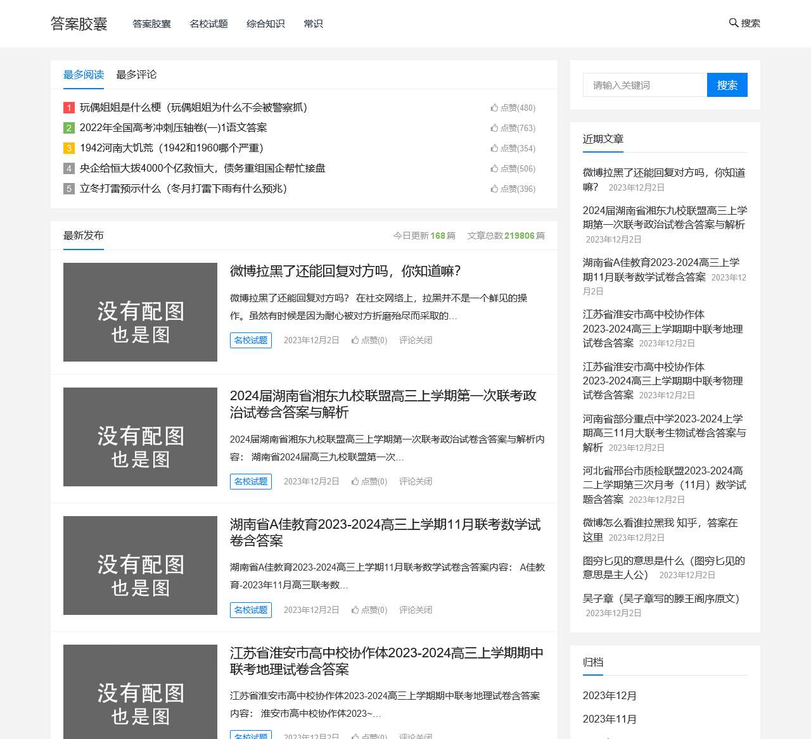Switch to the 最多评论 tab
The height and width of the screenshot is (739, 811).
pyautogui.click(x=136, y=75)
